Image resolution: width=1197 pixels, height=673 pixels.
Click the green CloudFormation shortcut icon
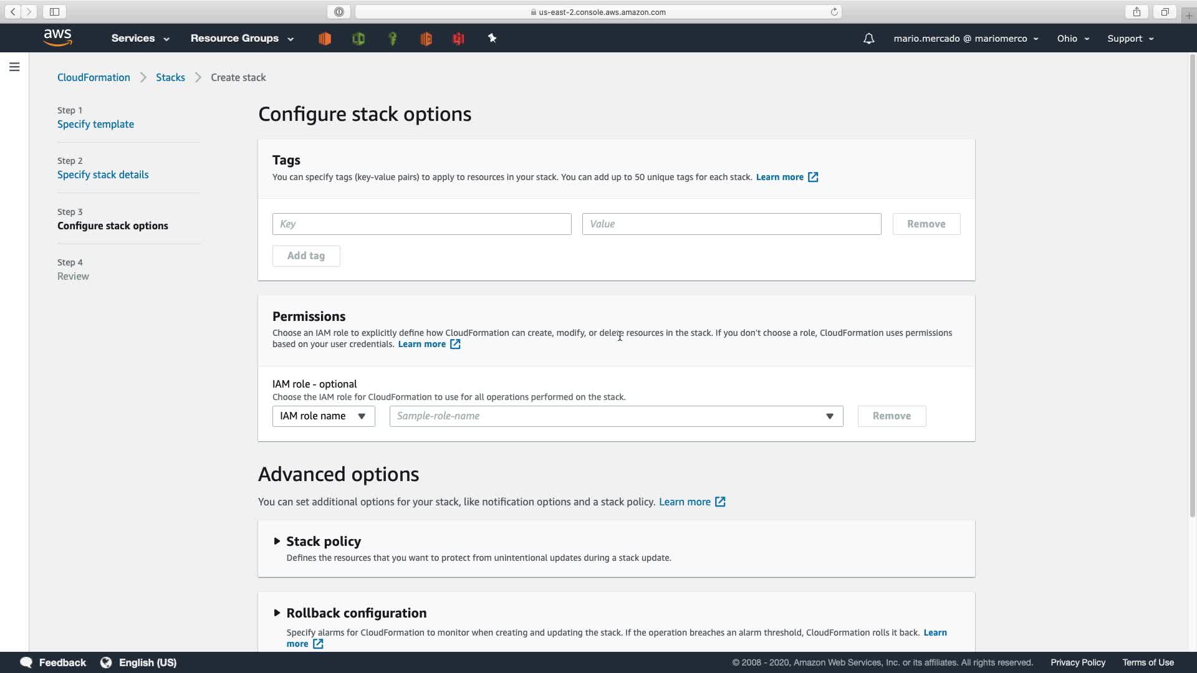358,39
